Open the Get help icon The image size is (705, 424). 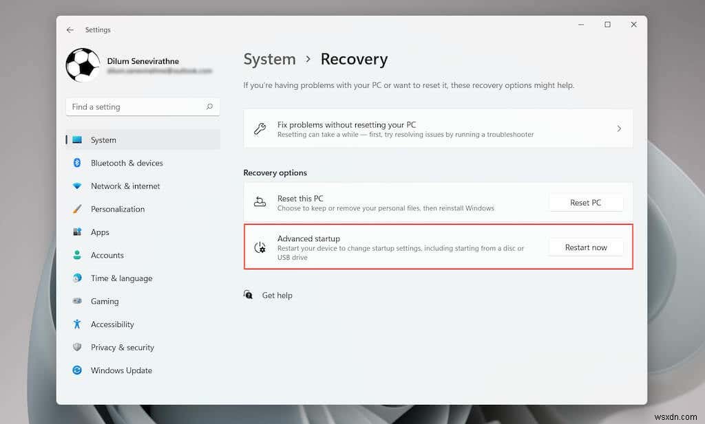pyautogui.click(x=248, y=295)
